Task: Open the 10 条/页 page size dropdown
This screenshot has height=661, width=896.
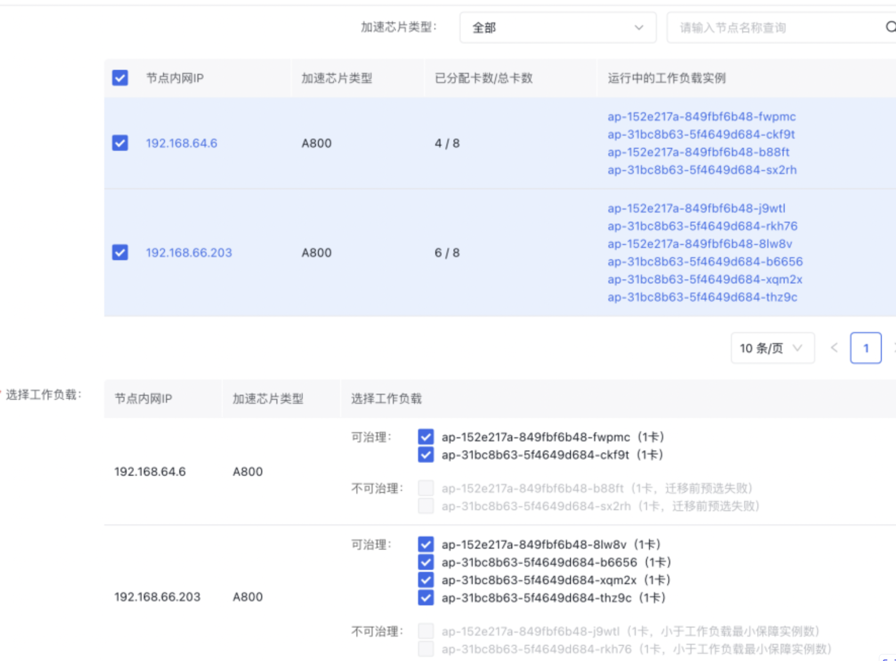Action: [x=772, y=348]
